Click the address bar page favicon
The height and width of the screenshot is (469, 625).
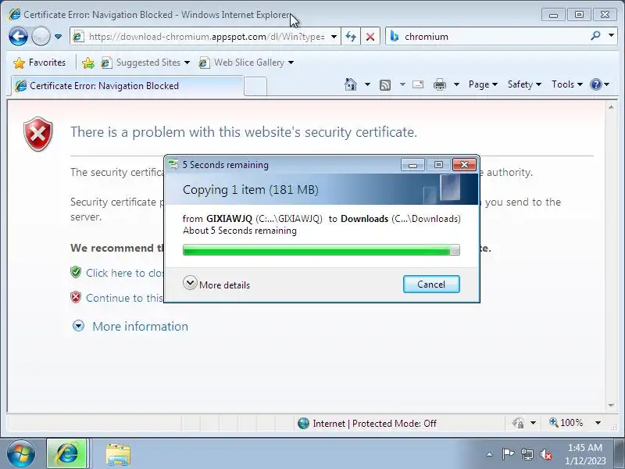[78, 37]
